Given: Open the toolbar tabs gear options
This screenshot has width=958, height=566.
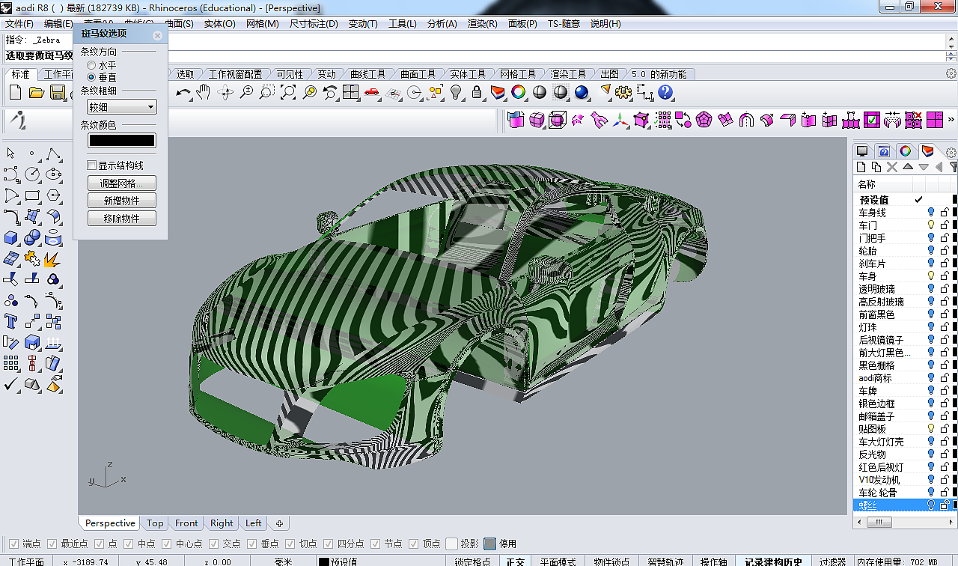Looking at the screenshot, I should [x=951, y=73].
